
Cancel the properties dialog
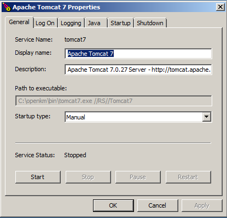158,205
